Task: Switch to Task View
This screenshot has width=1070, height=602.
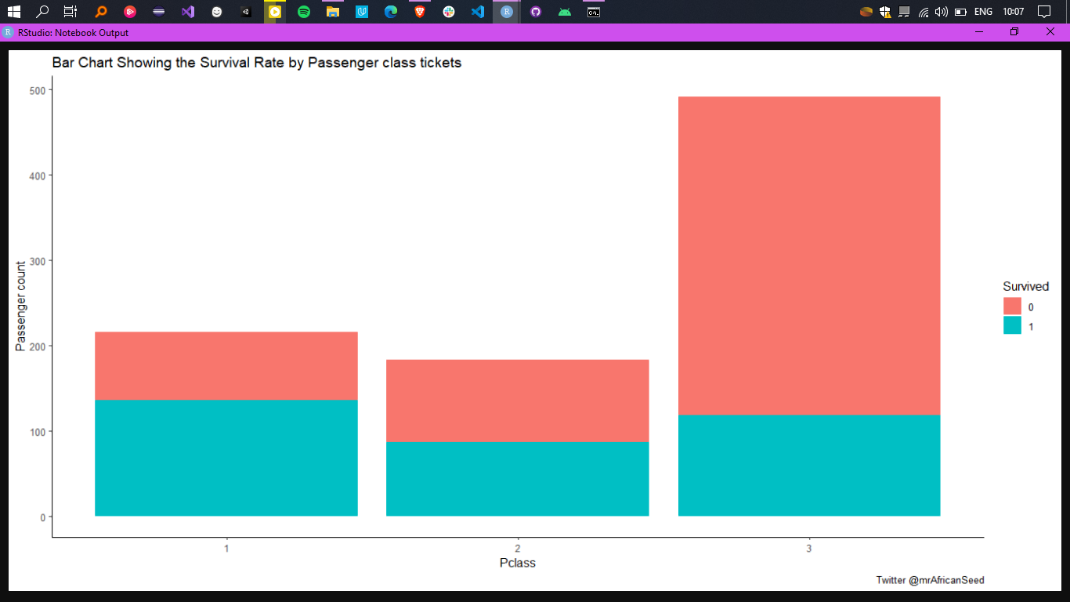Action: coord(70,12)
